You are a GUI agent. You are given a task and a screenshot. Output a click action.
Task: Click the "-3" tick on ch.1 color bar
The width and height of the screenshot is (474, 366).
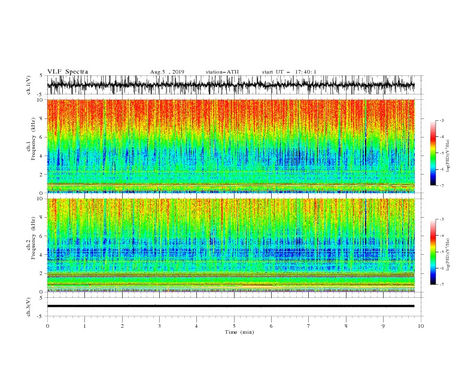(x=442, y=120)
